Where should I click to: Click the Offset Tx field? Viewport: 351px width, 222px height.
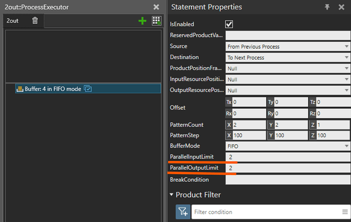pos(249,102)
